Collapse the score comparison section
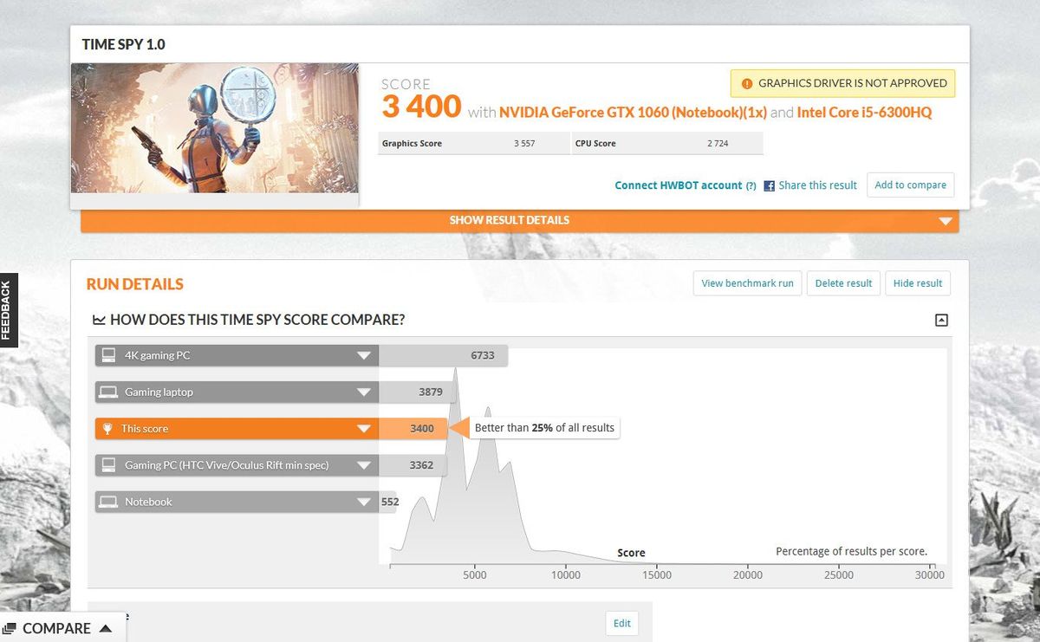The width and height of the screenshot is (1040, 642). coord(941,320)
